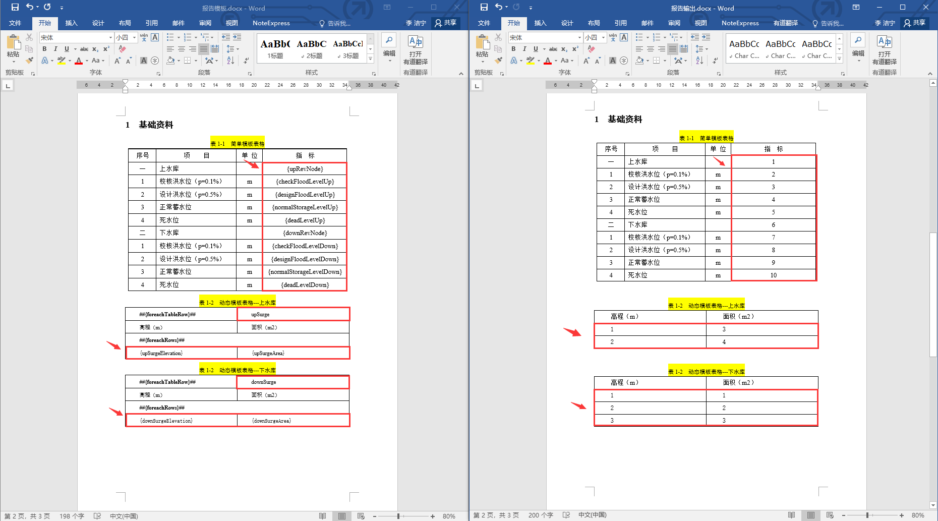This screenshot has height=521, width=938.
Task: Shrink font size in 报告模板 window
Action: tap(129, 61)
